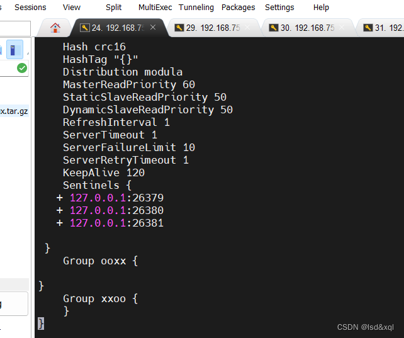The width and height of the screenshot is (404, 338).
Task: Click sentinel address 127.0.0.1:26380
Action: click(116, 210)
